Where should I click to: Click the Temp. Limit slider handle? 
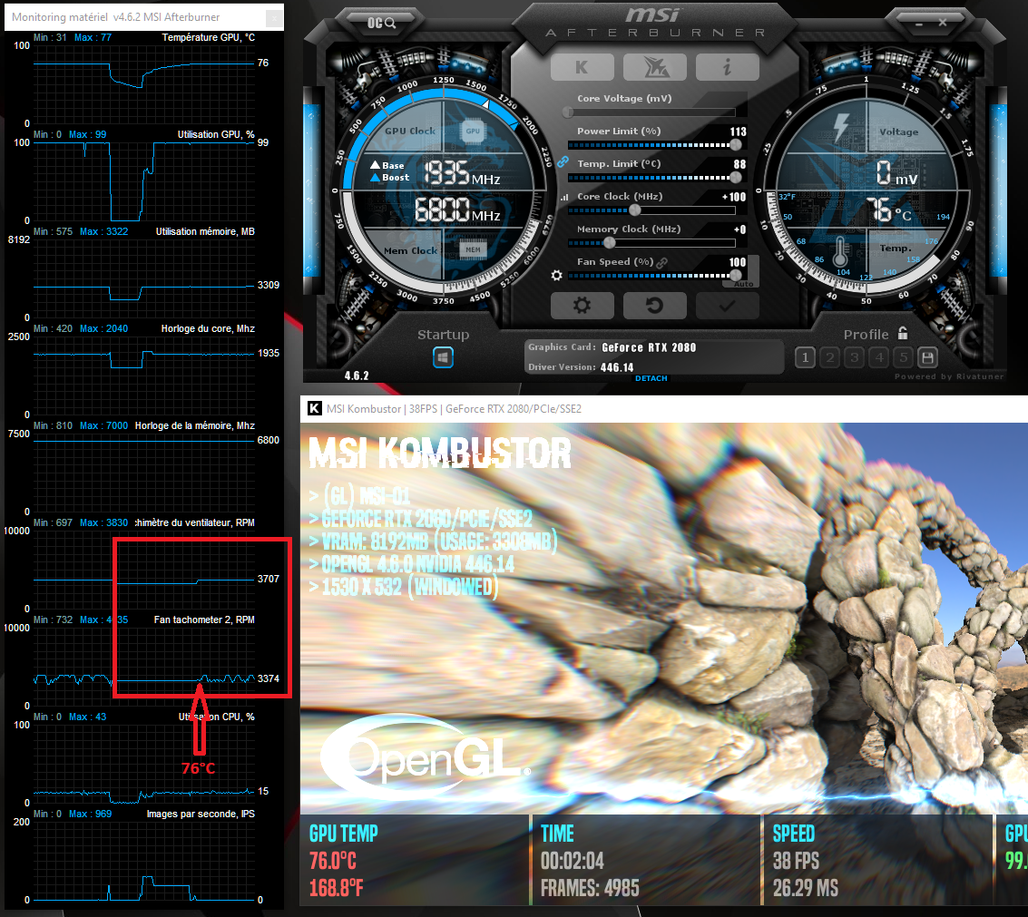pos(736,177)
